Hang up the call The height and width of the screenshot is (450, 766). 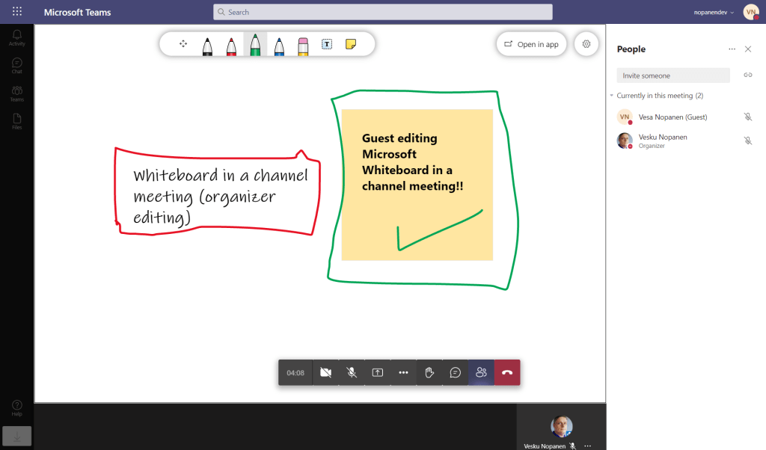tap(507, 372)
